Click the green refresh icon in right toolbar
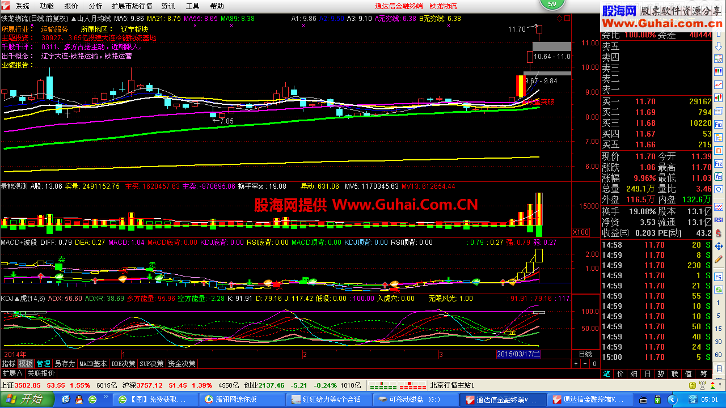This screenshot has width=726, height=408. coord(719,290)
